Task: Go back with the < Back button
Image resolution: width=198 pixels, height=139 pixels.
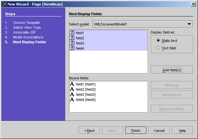Action: pyautogui.click(x=89, y=131)
